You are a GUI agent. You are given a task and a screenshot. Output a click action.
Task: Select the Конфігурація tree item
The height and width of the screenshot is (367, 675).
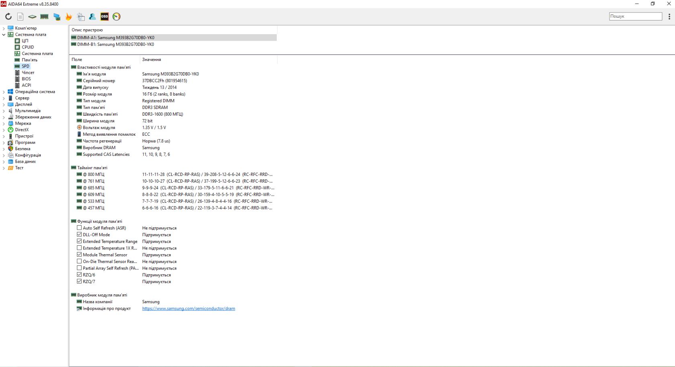coord(28,155)
